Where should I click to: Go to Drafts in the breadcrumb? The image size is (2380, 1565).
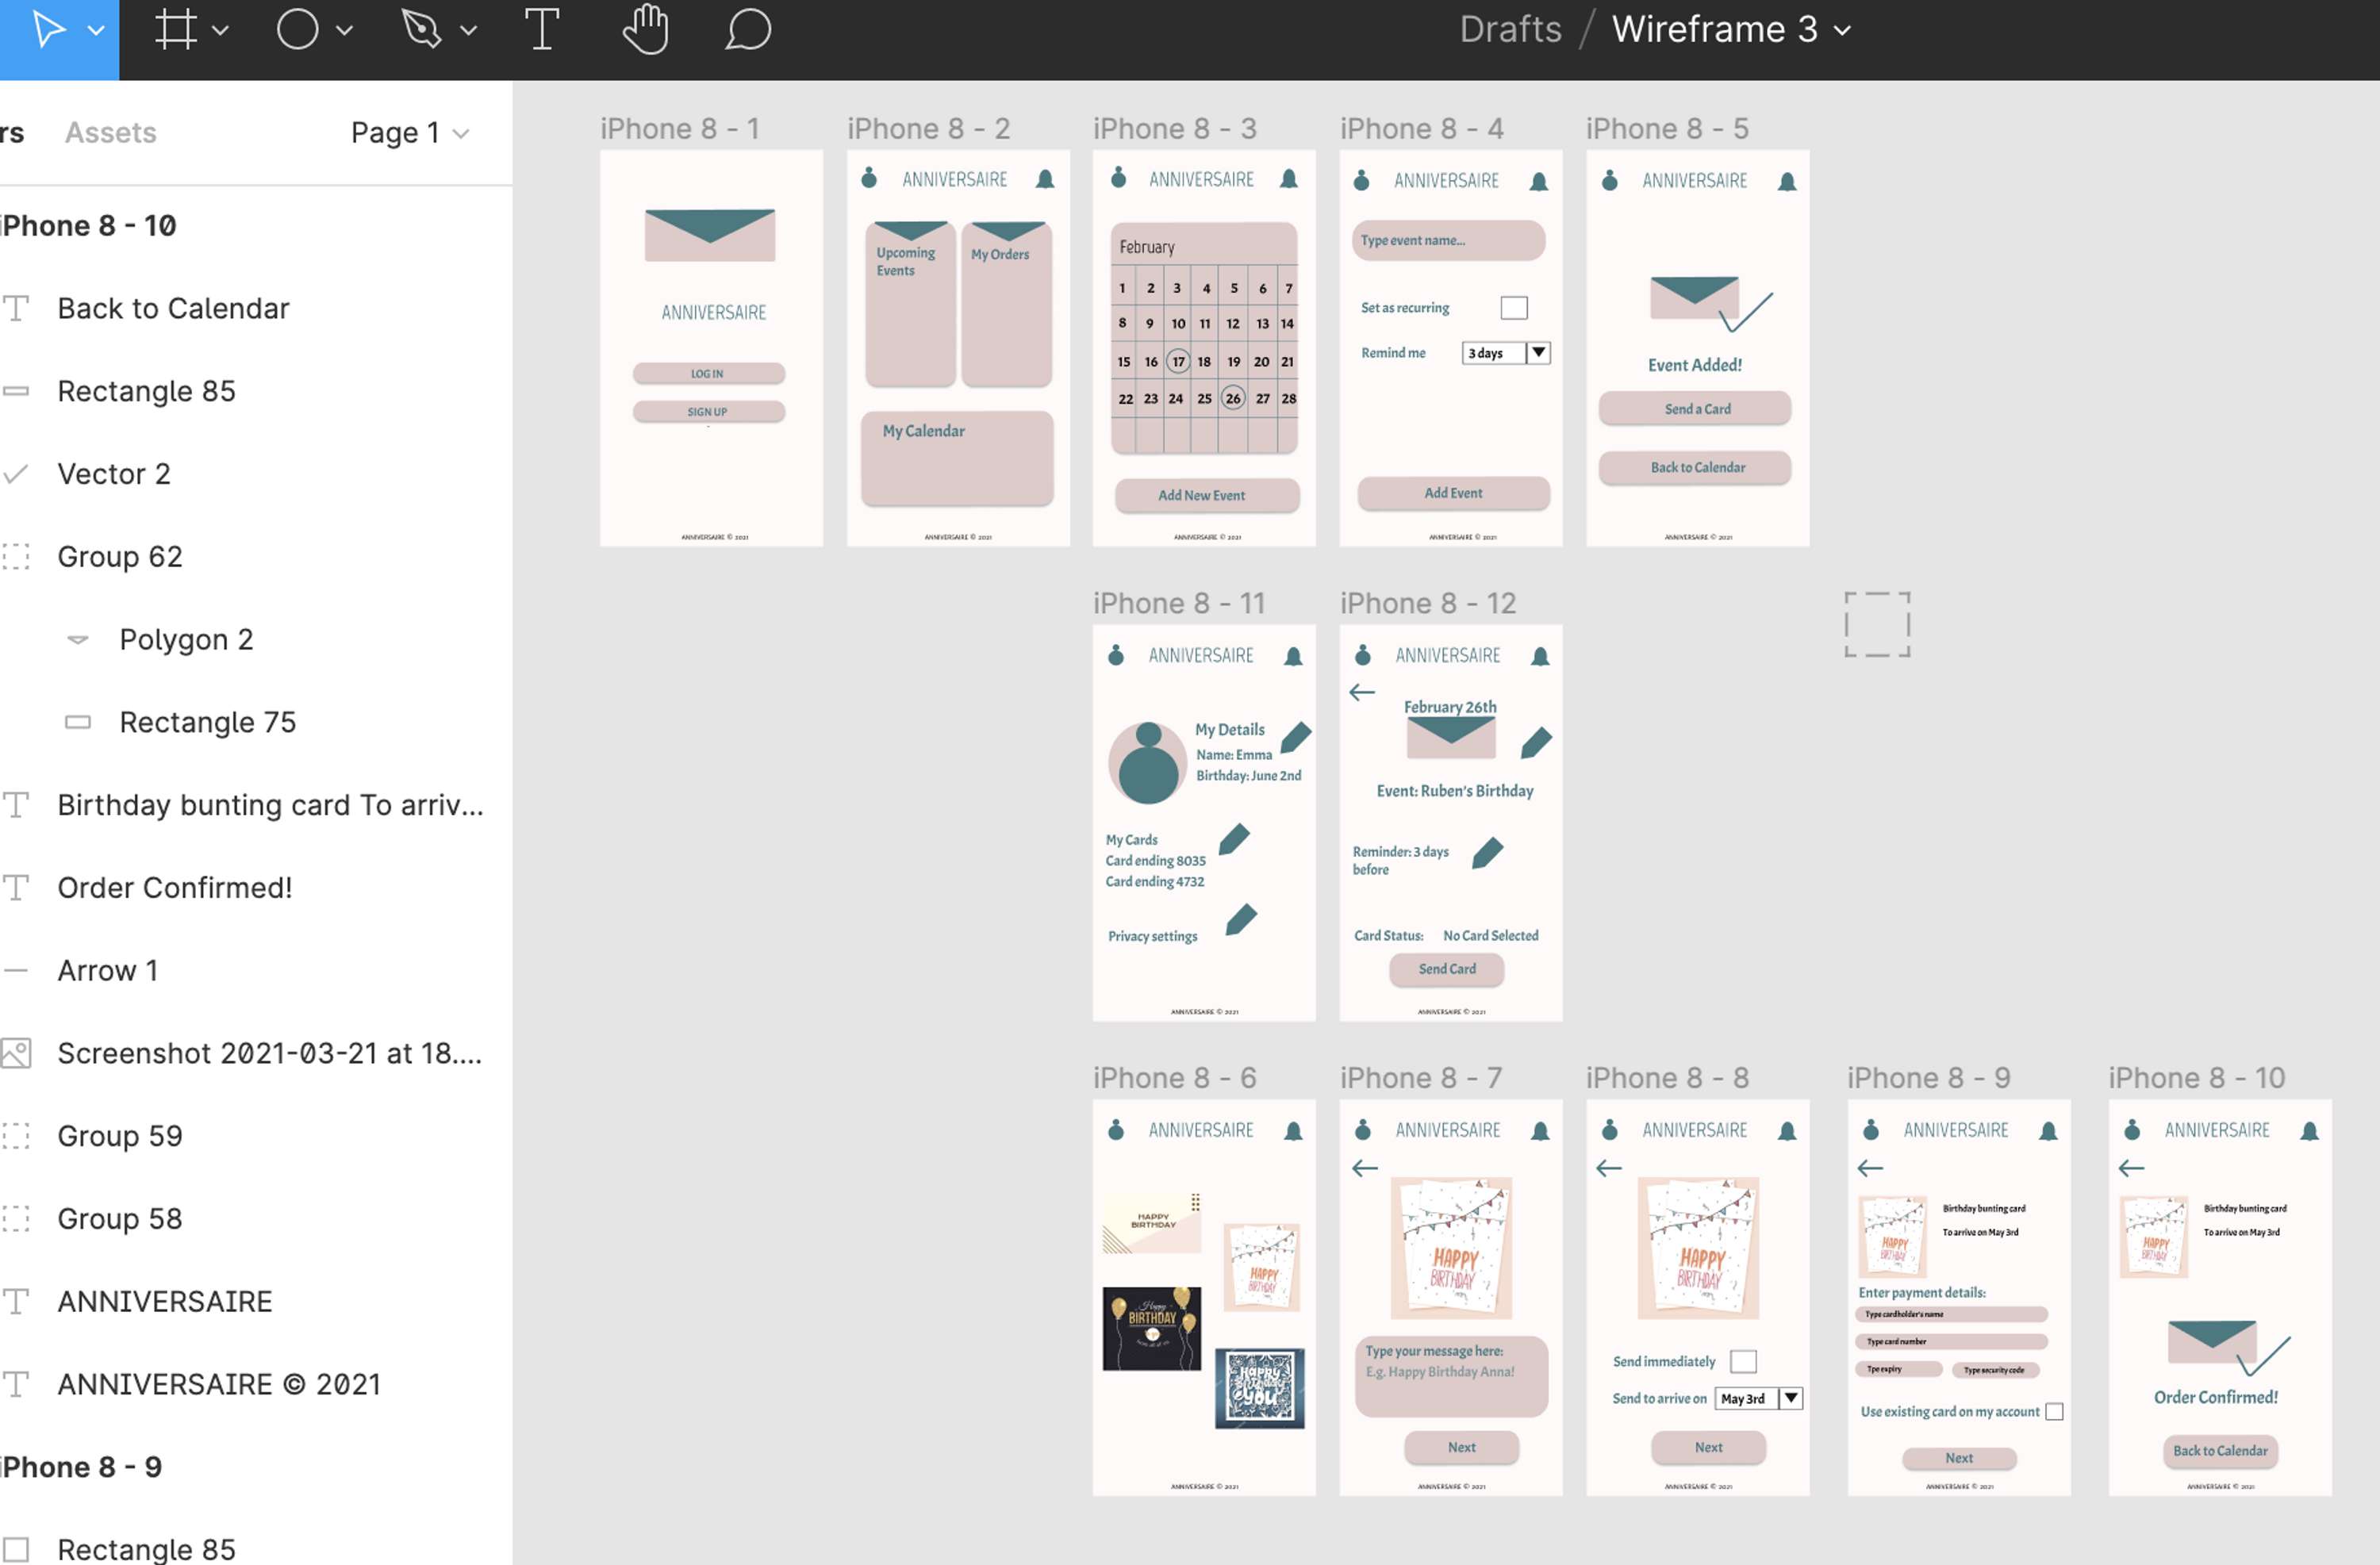pos(1510,29)
